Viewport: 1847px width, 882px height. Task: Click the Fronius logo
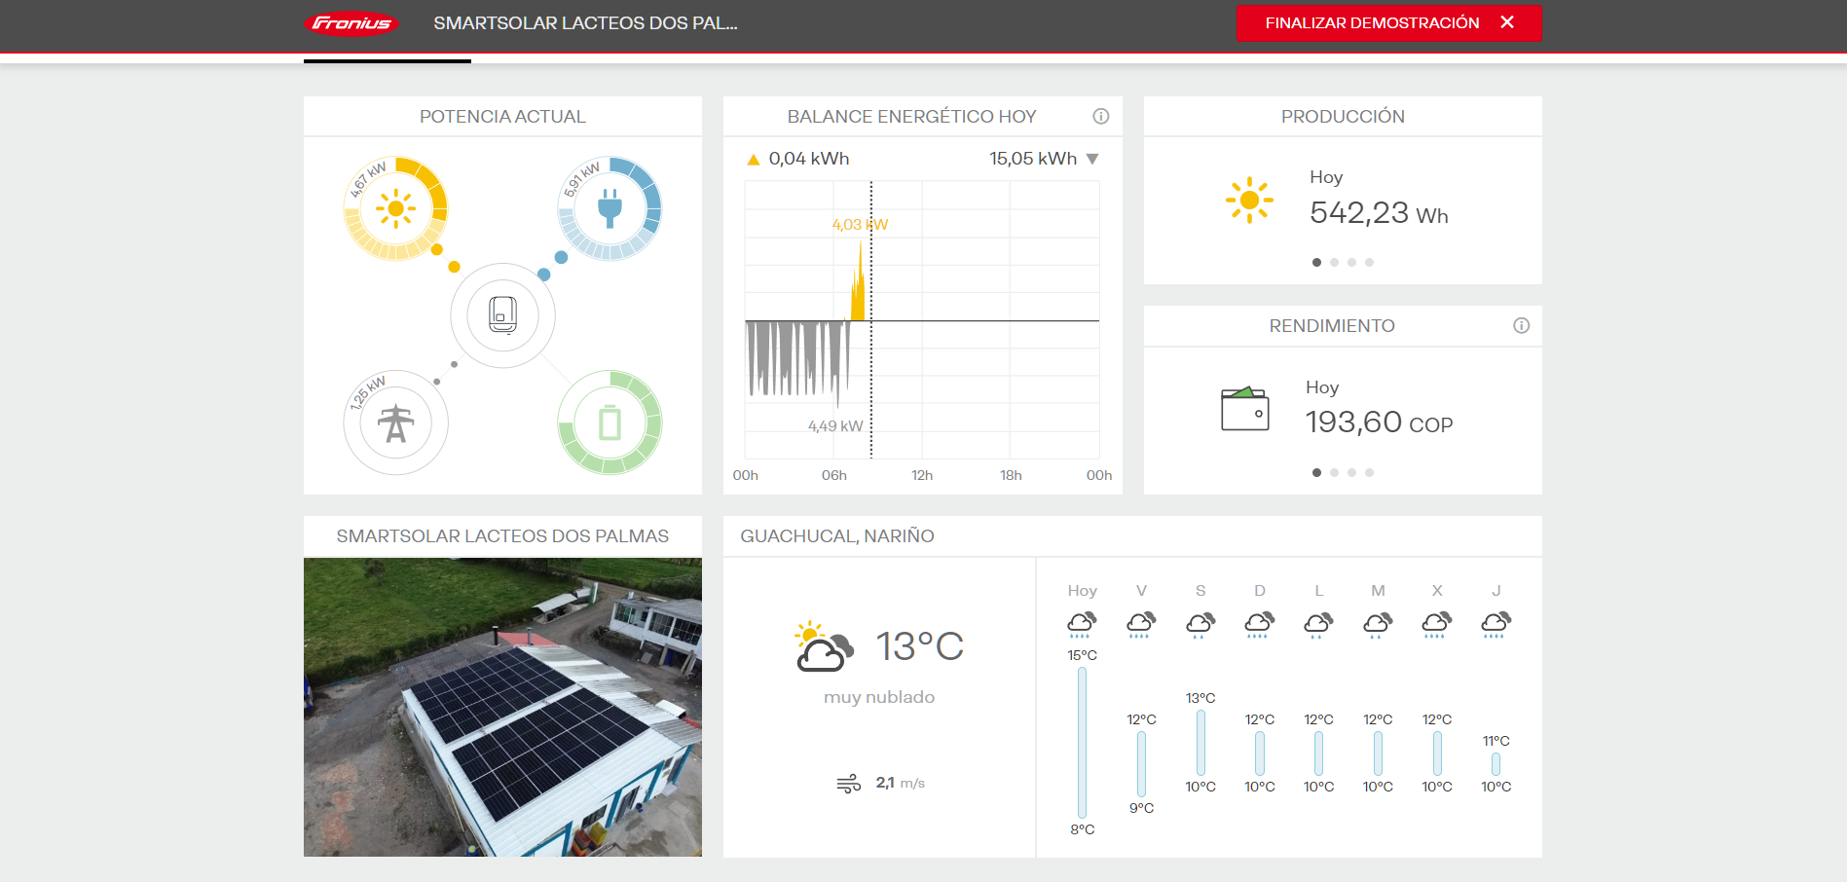351,23
